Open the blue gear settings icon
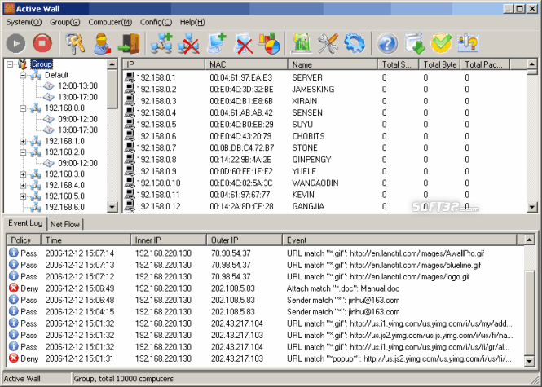This screenshot has height=387, width=542. tap(355, 43)
